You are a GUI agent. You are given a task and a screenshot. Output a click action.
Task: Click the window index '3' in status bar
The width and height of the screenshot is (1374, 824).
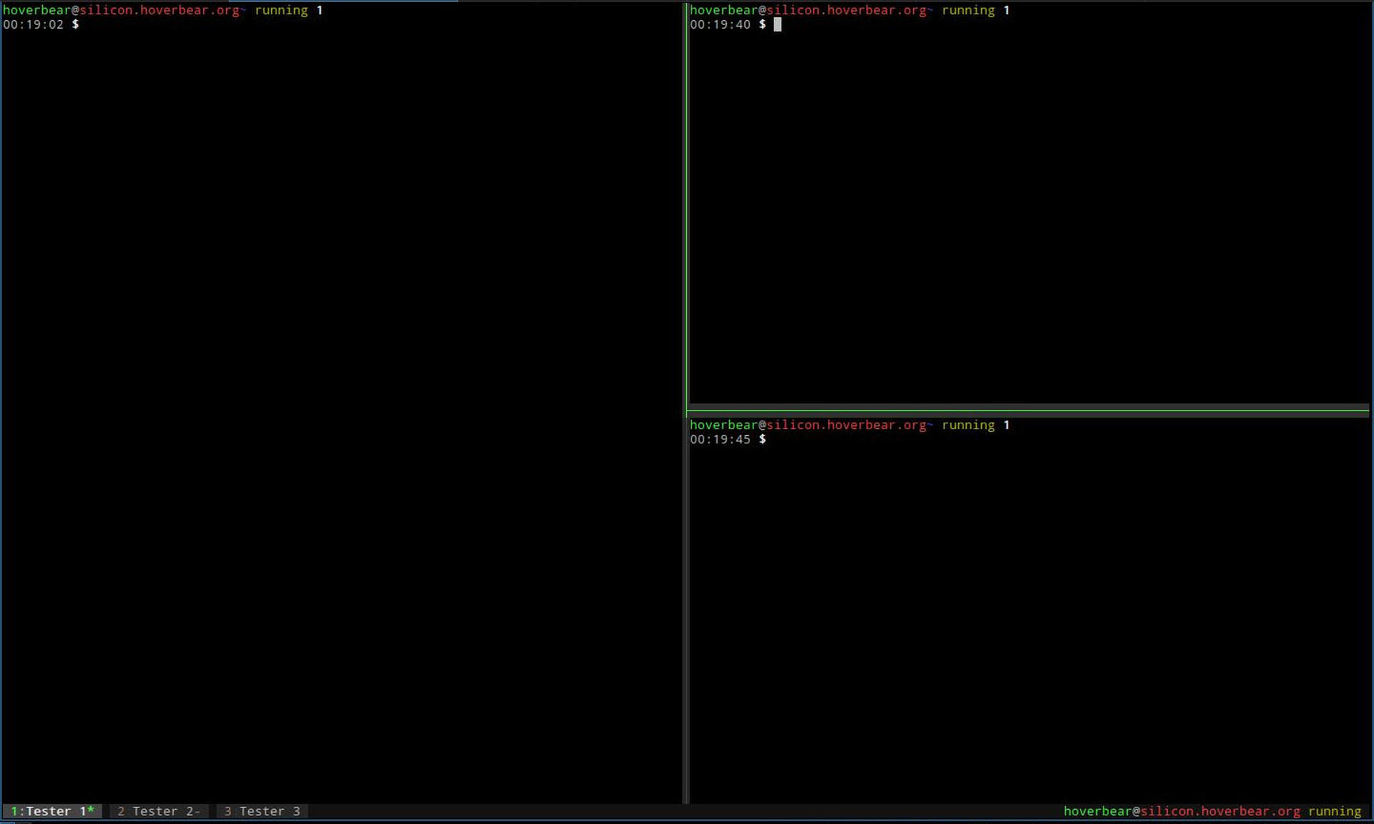[x=226, y=810]
